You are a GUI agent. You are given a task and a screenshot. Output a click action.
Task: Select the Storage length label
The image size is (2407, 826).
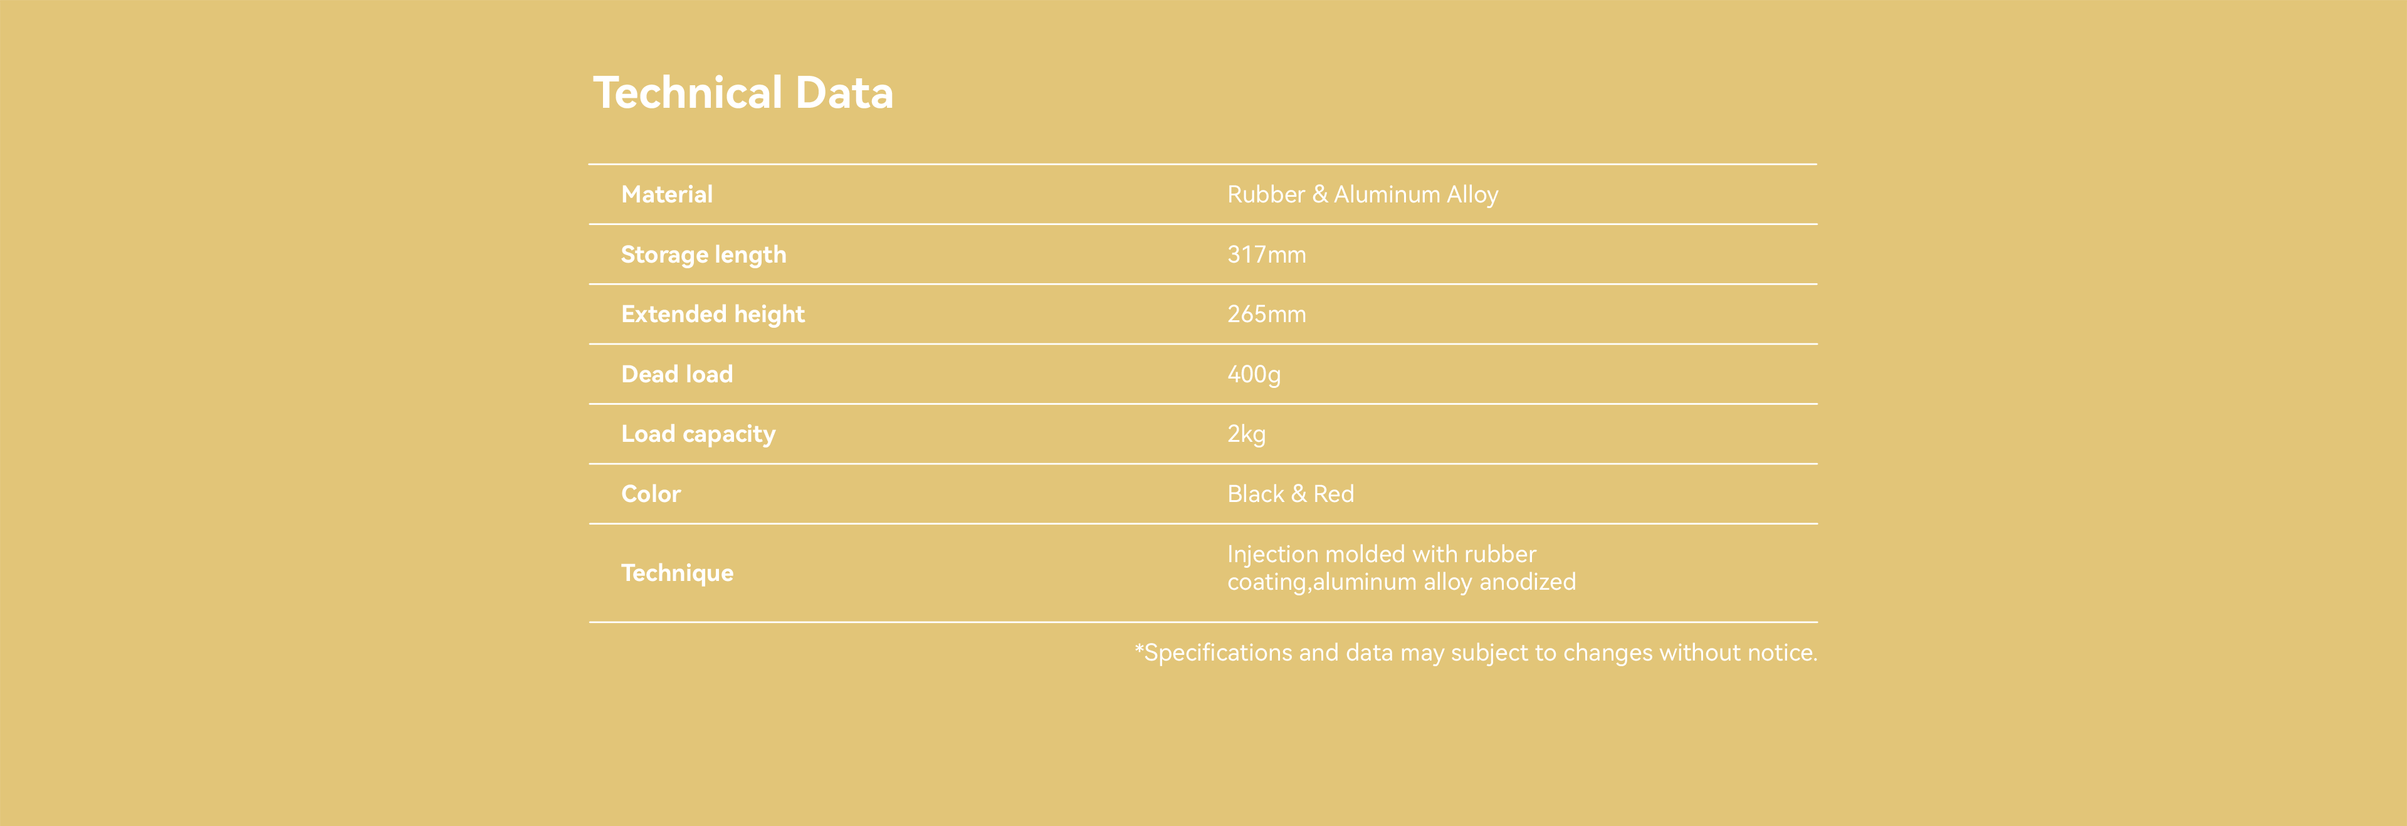(x=703, y=254)
